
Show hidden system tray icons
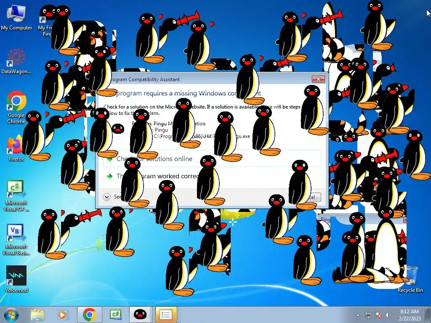point(358,315)
